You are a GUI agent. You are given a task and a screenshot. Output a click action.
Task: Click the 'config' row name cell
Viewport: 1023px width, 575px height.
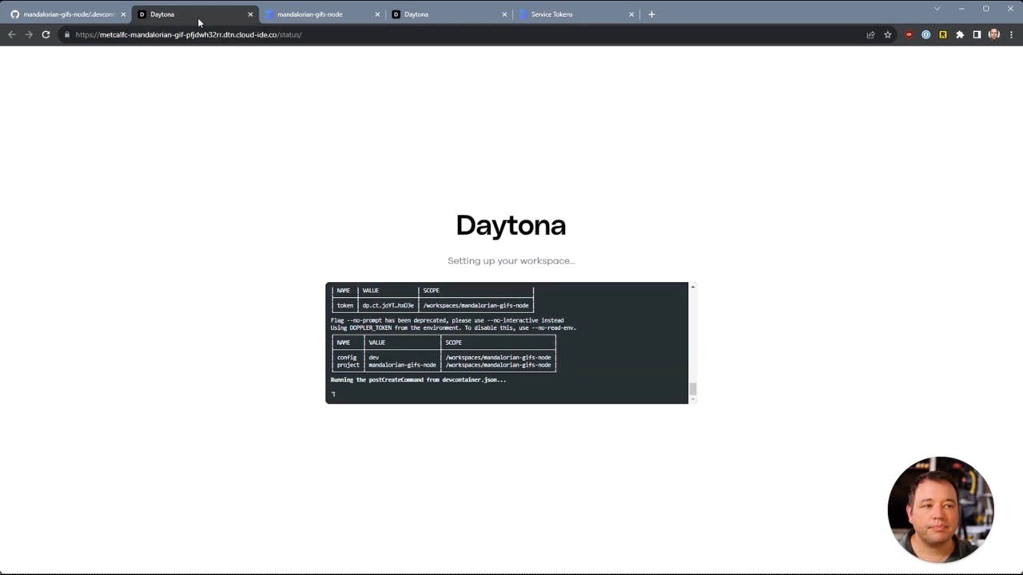[347, 357]
